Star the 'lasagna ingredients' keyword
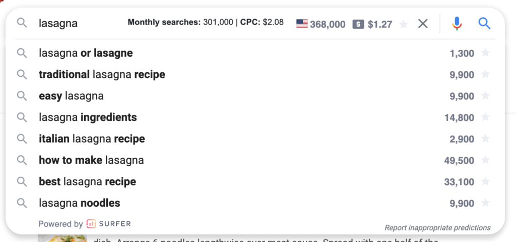The image size is (516, 242). point(485,117)
